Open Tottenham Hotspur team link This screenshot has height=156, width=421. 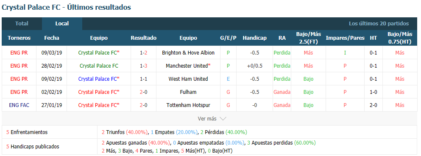tap(188, 105)
